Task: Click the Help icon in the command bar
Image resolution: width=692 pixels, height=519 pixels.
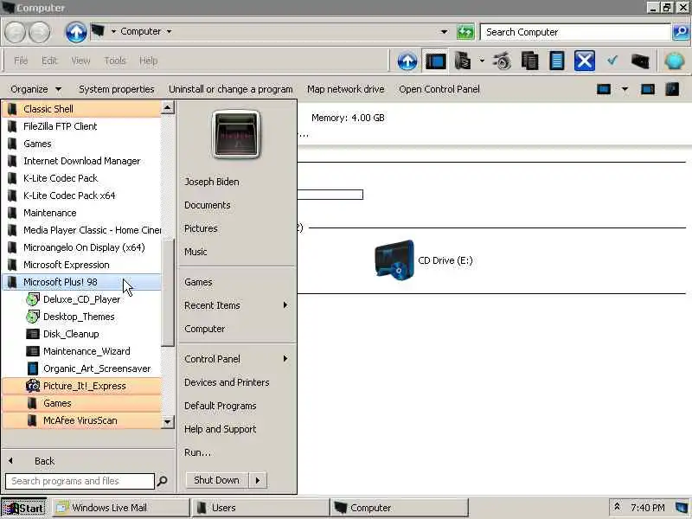Action: [x=672, y=89]
